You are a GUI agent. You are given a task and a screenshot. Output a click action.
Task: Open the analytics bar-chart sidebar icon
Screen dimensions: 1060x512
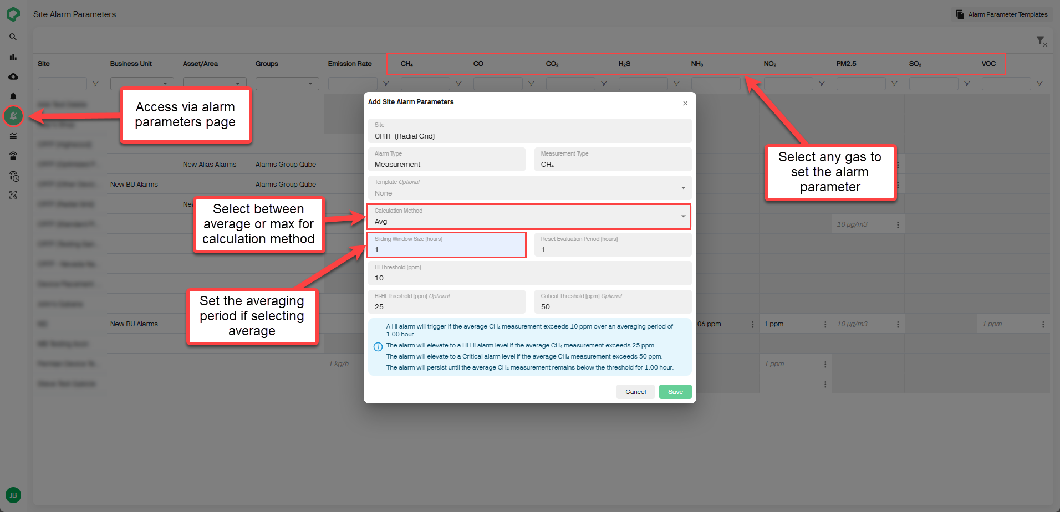(13, 57)
